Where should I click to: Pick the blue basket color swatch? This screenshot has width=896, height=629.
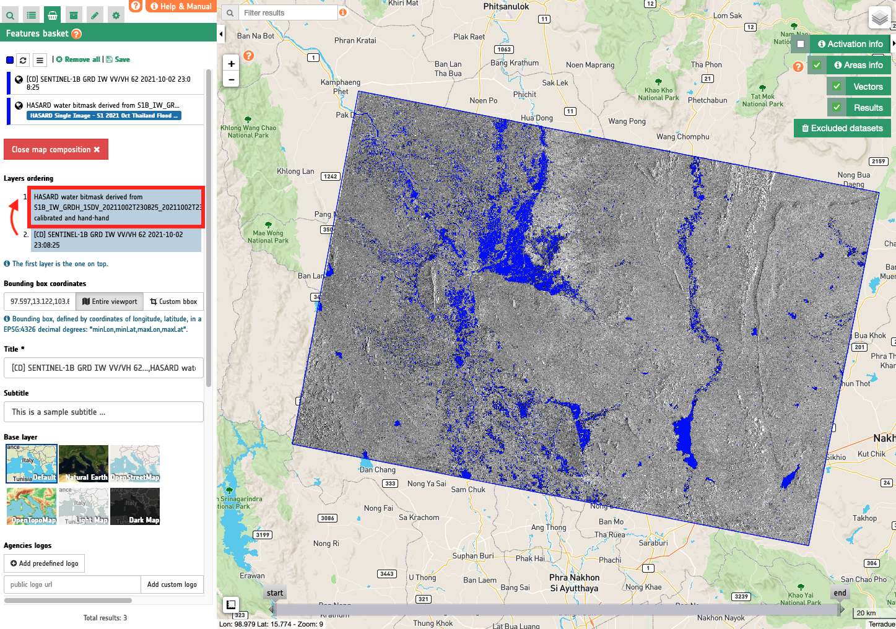10,60
